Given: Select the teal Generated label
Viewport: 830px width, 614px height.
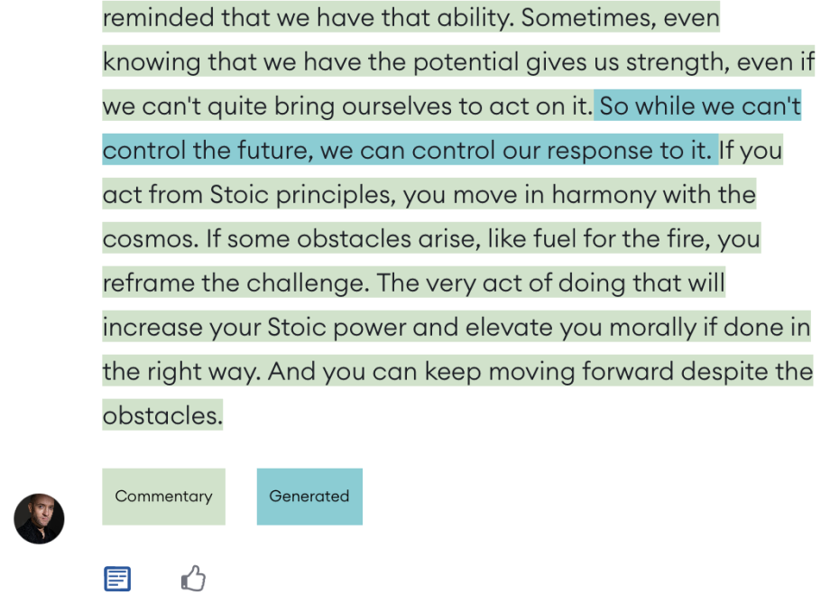Looking at the screenshot, I should click(309, 497).
